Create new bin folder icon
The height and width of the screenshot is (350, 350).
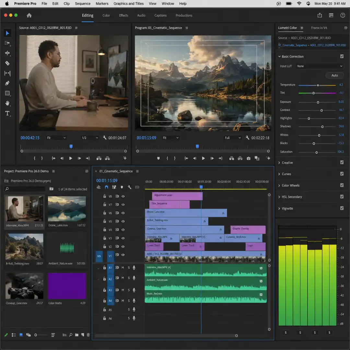pyautogui.click(x=76, y=335)
